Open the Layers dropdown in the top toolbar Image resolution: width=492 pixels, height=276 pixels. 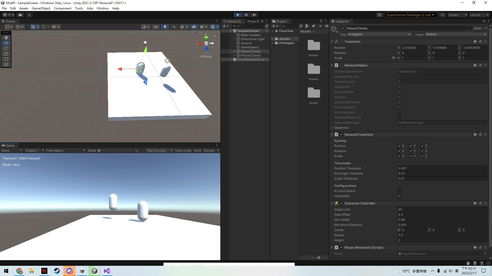tap(457, 15)
